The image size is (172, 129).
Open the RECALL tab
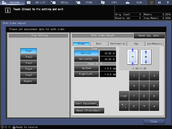pyautogui.click(x=62, y=2)
